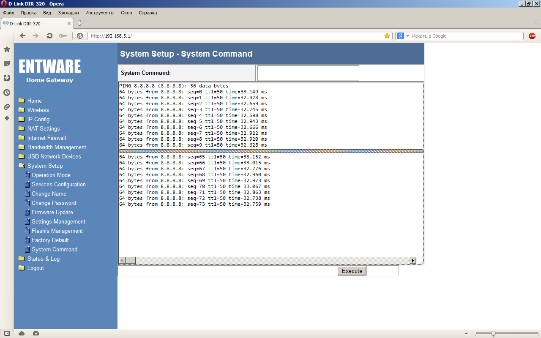Select the D-Link DIR-320 tab
Image resolution: width=541 pixels, height=338 pixels.
(37, 24)
